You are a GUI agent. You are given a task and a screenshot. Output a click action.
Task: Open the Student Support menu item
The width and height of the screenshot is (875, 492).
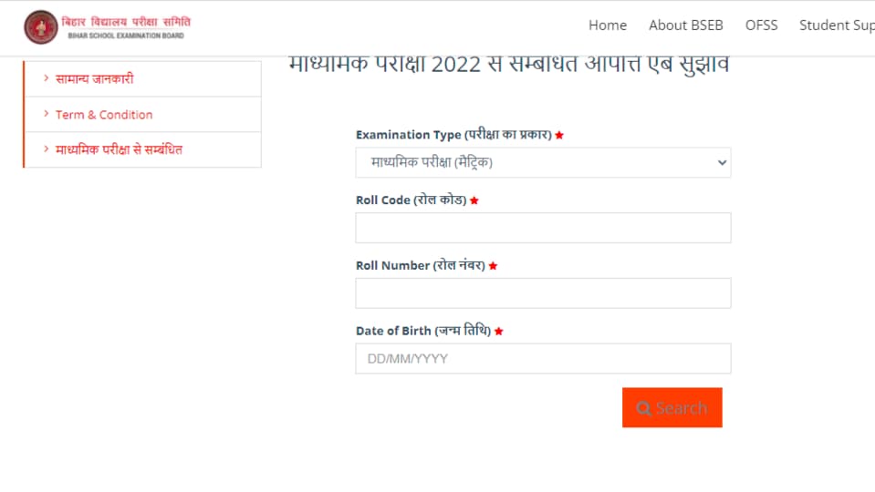pos(837,26)
